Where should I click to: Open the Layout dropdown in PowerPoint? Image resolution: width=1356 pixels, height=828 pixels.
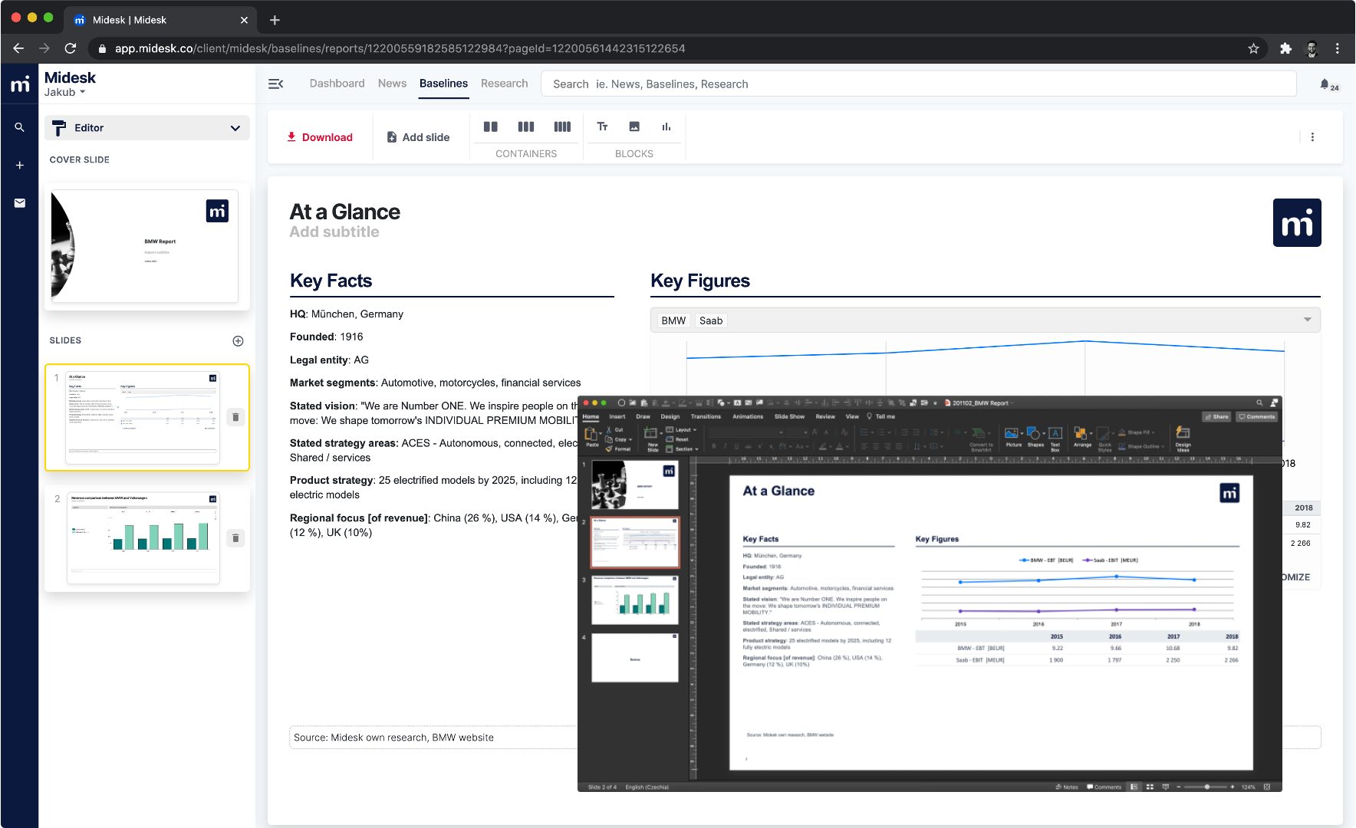(681, 430)
